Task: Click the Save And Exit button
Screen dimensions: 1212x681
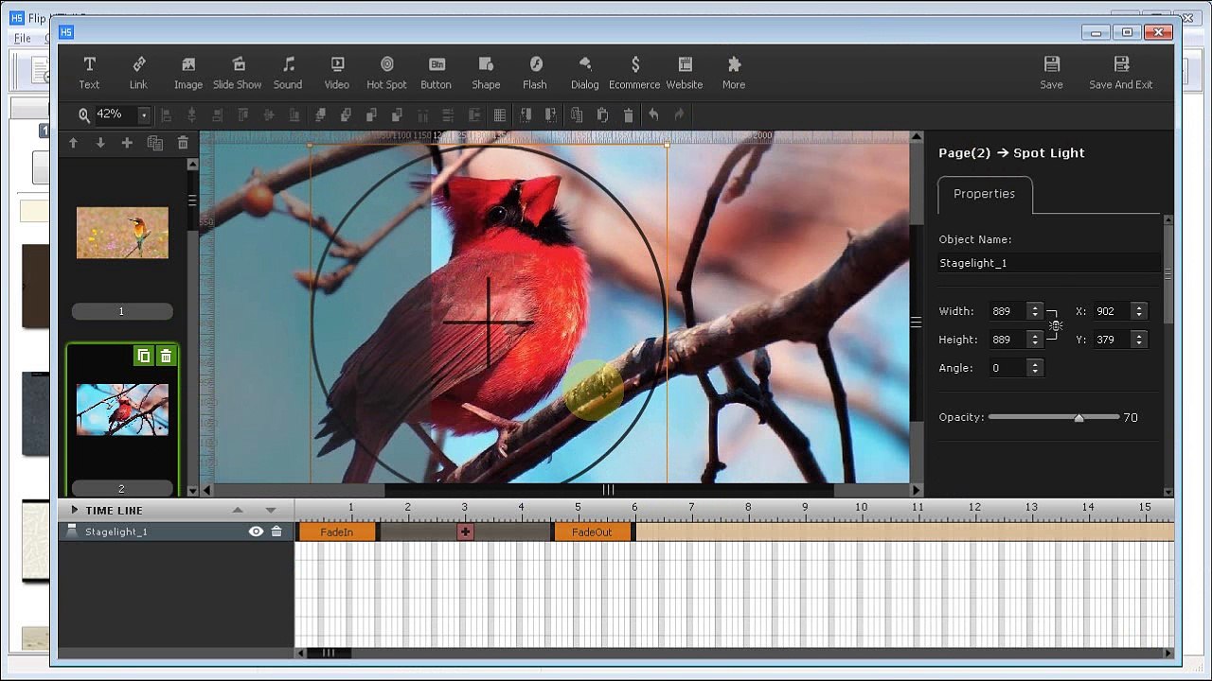Action: coord(1121,73)
